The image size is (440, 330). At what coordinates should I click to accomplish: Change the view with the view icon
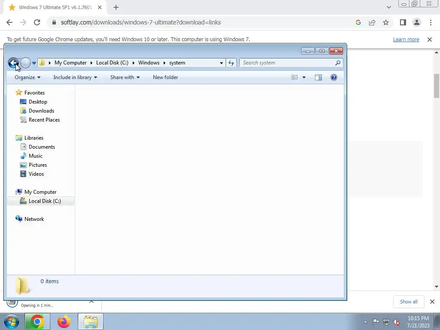[294, 77]
